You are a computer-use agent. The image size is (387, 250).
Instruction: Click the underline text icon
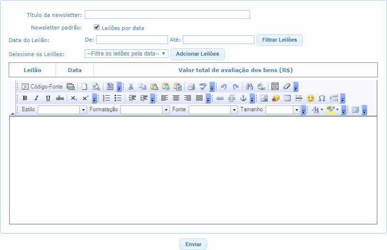48,98
